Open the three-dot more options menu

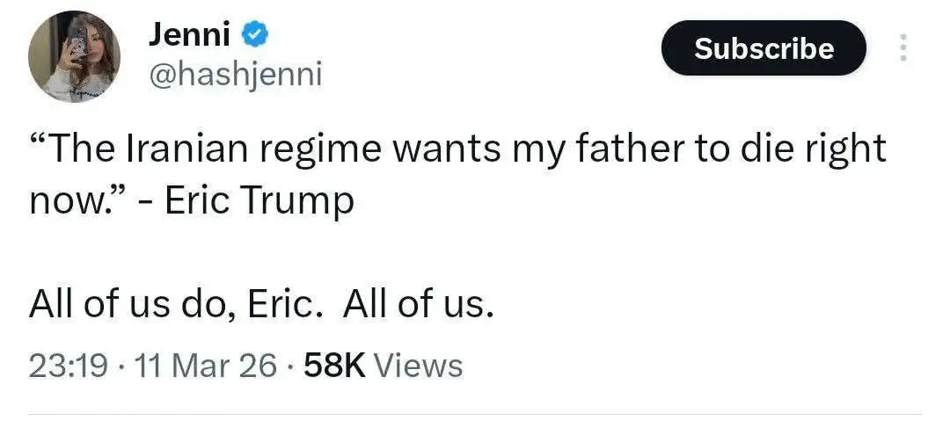[x=902, y=47]
